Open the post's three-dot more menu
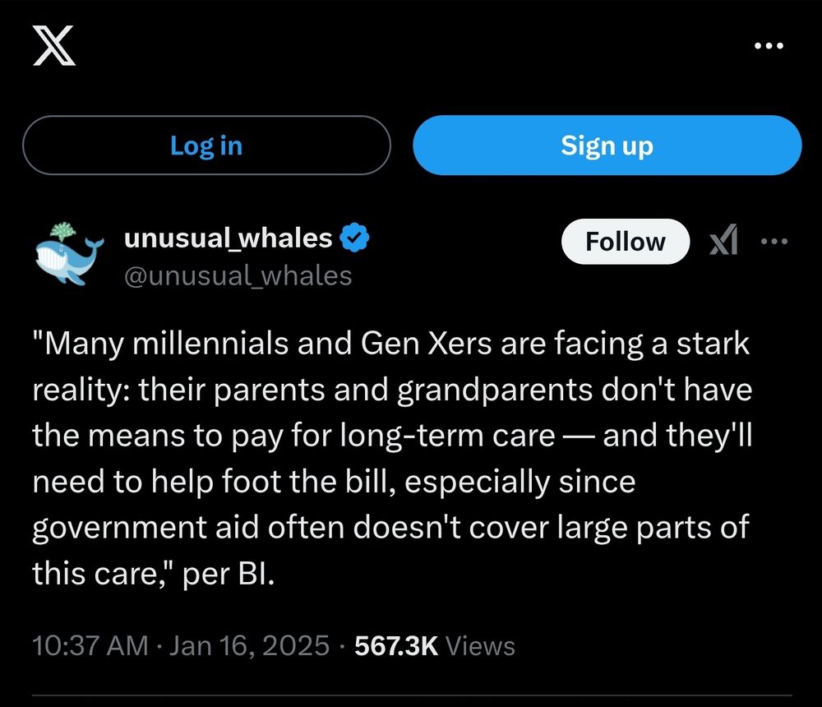The image size is (822, 707). [774, 242]
